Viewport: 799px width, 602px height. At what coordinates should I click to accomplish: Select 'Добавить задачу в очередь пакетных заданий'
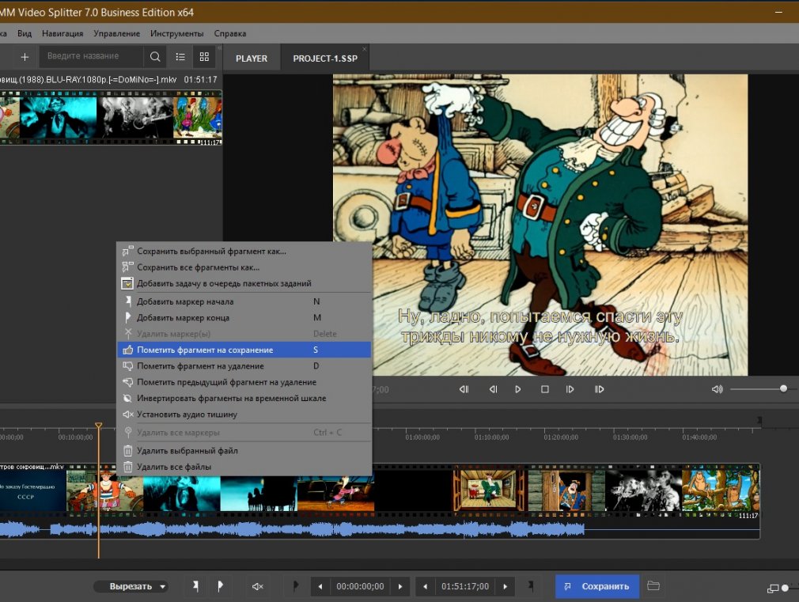[244, 283]
